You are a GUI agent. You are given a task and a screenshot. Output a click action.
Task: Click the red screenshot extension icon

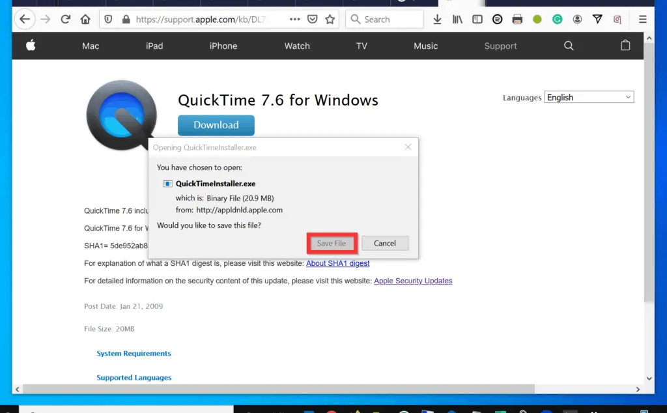(617, 19)
